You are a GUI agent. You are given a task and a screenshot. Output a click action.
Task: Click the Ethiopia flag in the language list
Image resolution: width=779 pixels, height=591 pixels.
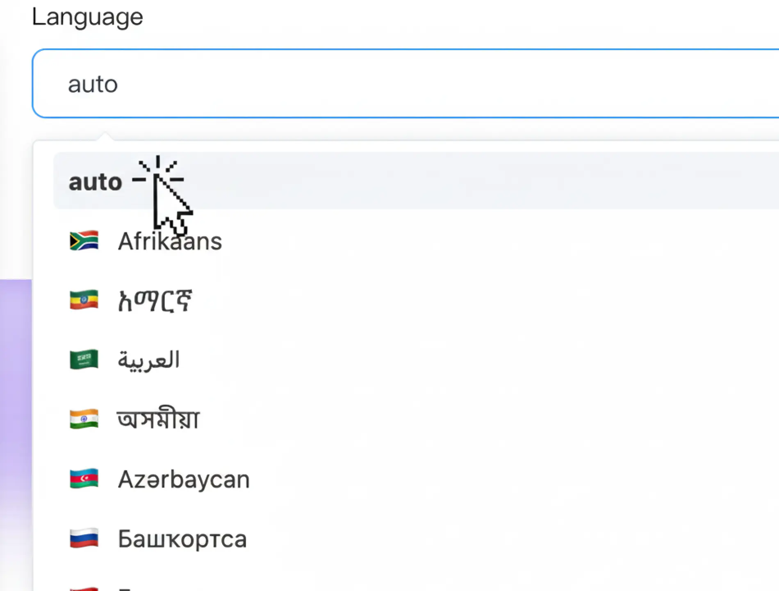pyautogui.click(x=84, y=301)
